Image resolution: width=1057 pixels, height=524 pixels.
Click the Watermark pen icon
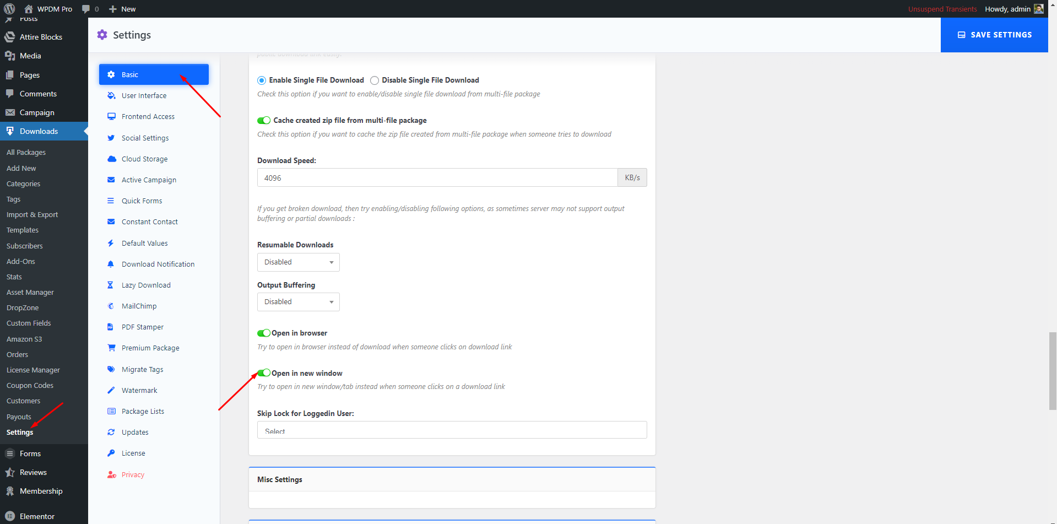[111, 390]
